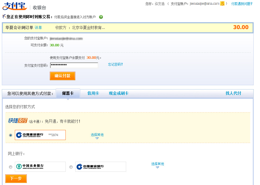Screen dimensions: 260x185
Task: Click the 选择您的付款方式 text
Action: 20,107
